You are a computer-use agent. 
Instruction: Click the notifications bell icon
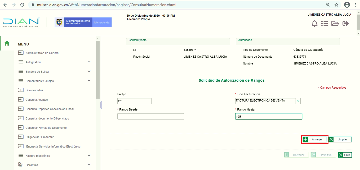pos(314,24)
